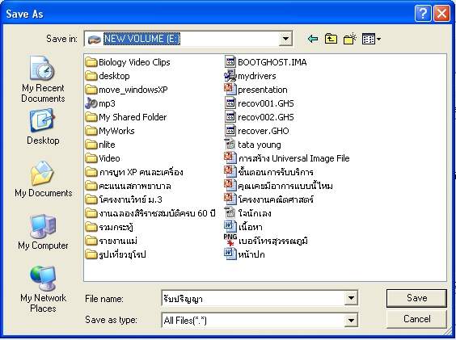Screen dimensions: 456x340
Task: Expand the Save in drive dropdown
Action: pos(285,39)
